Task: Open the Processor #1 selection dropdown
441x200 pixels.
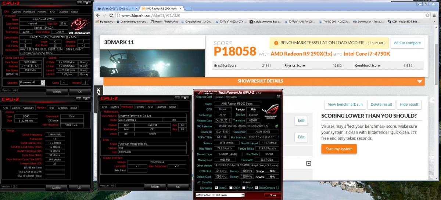Action: (x=43, y=83)
